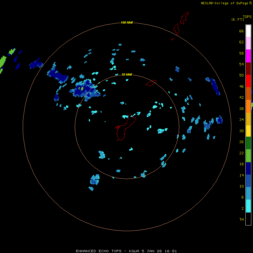
Task: Click the TH threshold legend label
Action: click(x=241, y=220)
